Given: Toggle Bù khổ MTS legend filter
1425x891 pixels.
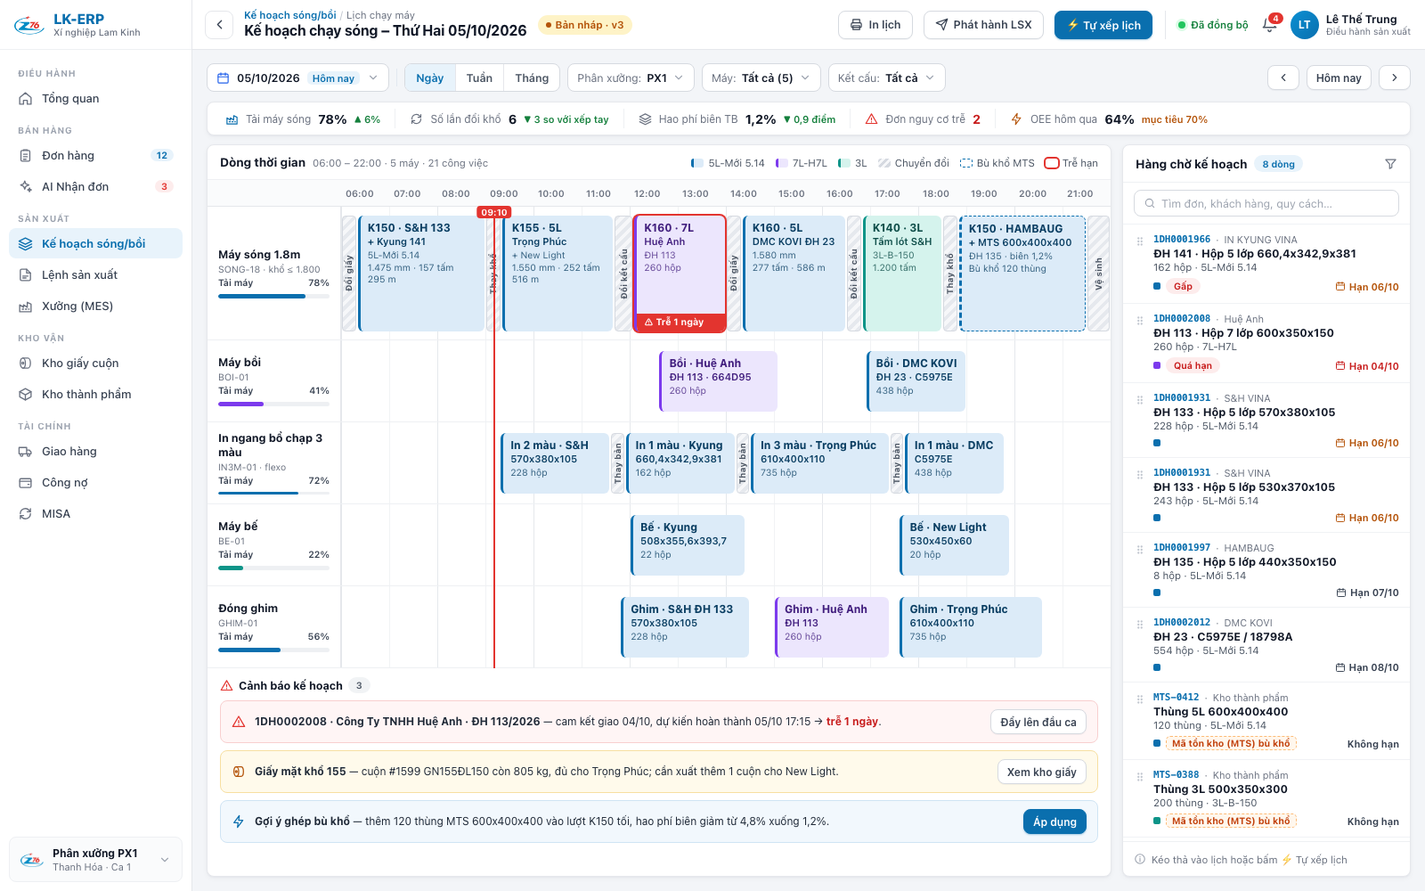Looking at the screenshot, I should coord(997,163).
